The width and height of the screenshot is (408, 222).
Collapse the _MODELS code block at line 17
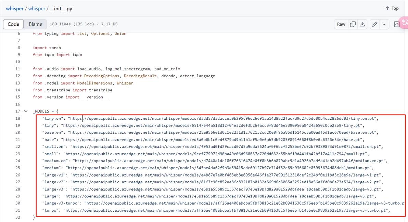point(26,111)
